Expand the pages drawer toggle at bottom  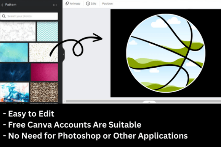click(149, 102)
